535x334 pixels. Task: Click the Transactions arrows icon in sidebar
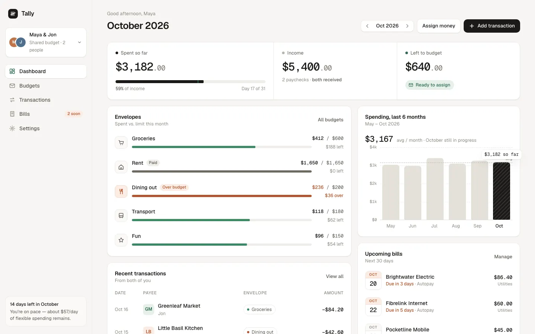click(12, 100)
